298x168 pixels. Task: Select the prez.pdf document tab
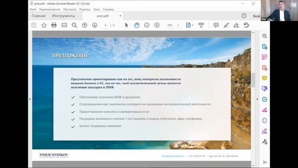point(102,16)
